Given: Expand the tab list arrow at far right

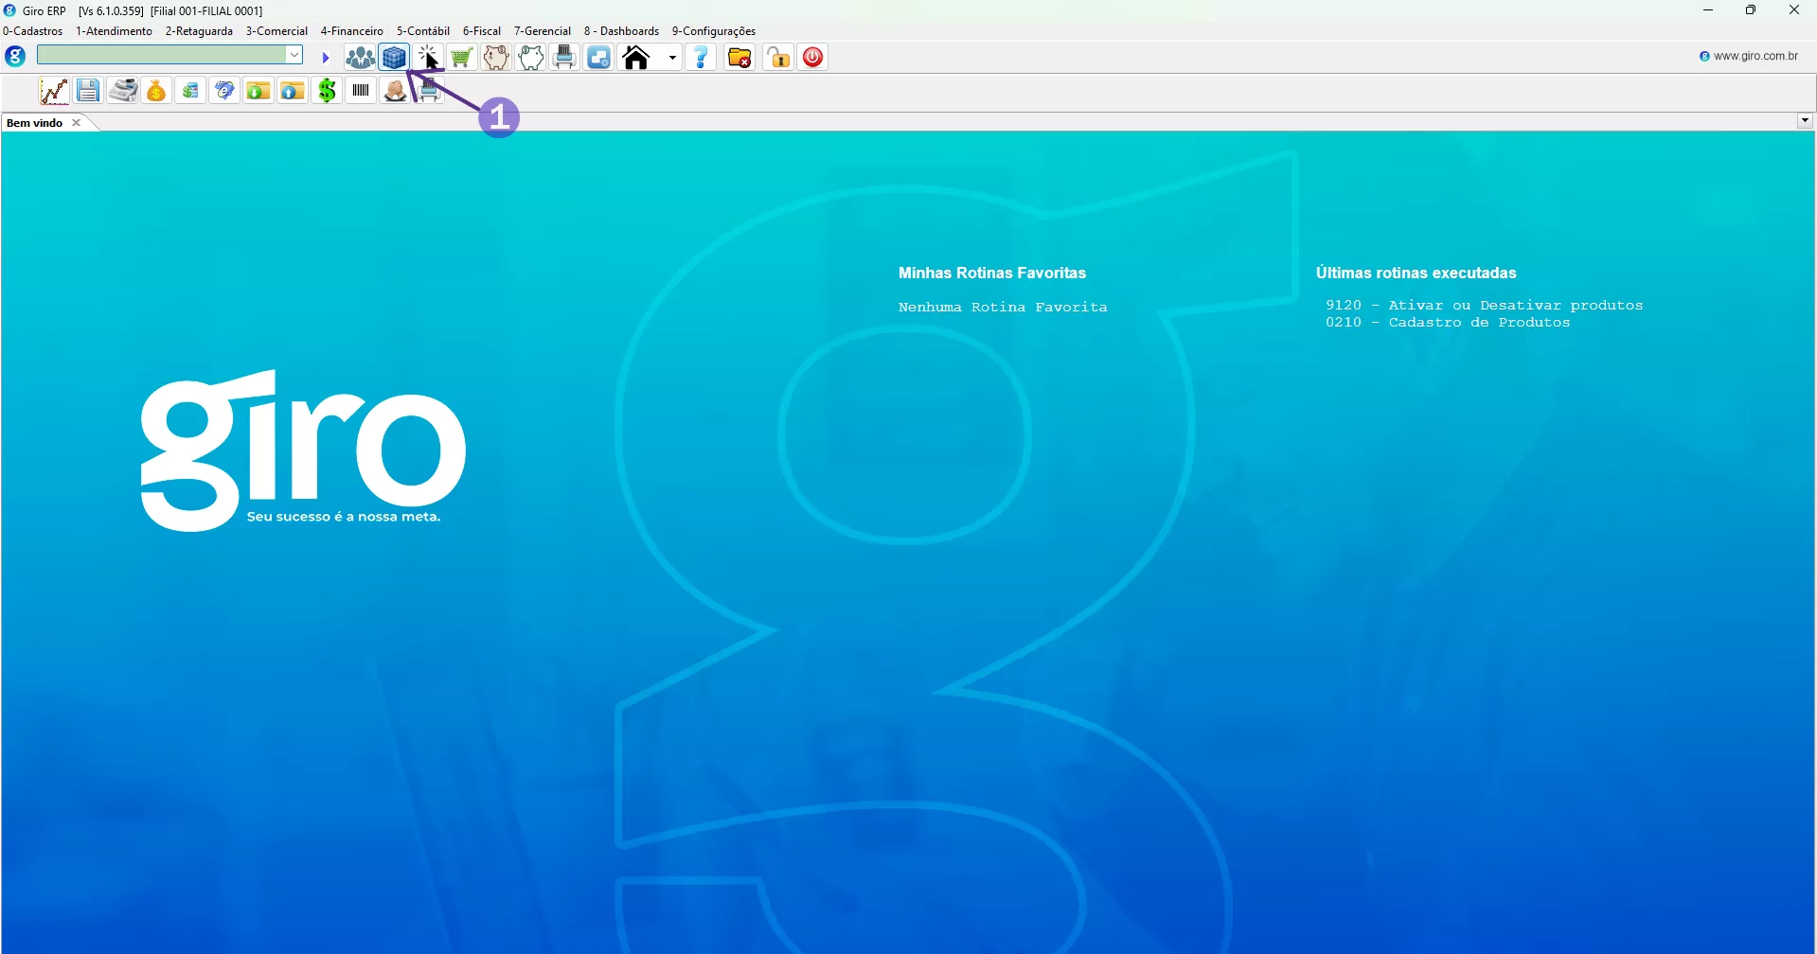Looking at the screenshot, I should (1805, 120).
